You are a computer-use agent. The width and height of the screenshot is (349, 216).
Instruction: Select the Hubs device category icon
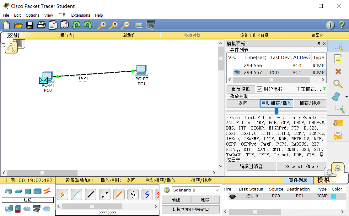(28, 191)
